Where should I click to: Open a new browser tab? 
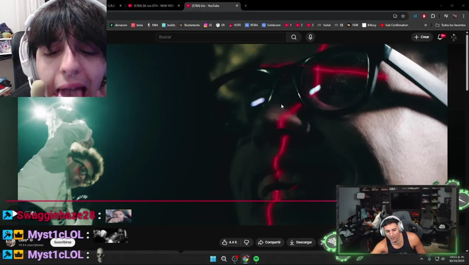246,6
